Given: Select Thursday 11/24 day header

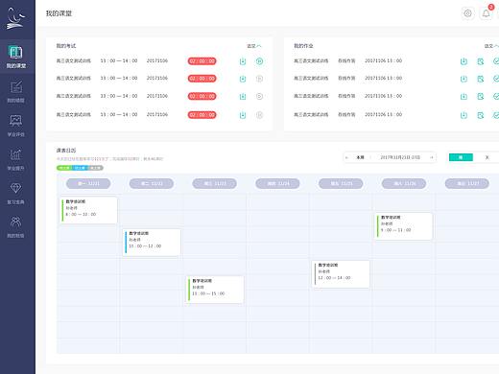Looking at the screenshot, I should (x=277, y=183).
